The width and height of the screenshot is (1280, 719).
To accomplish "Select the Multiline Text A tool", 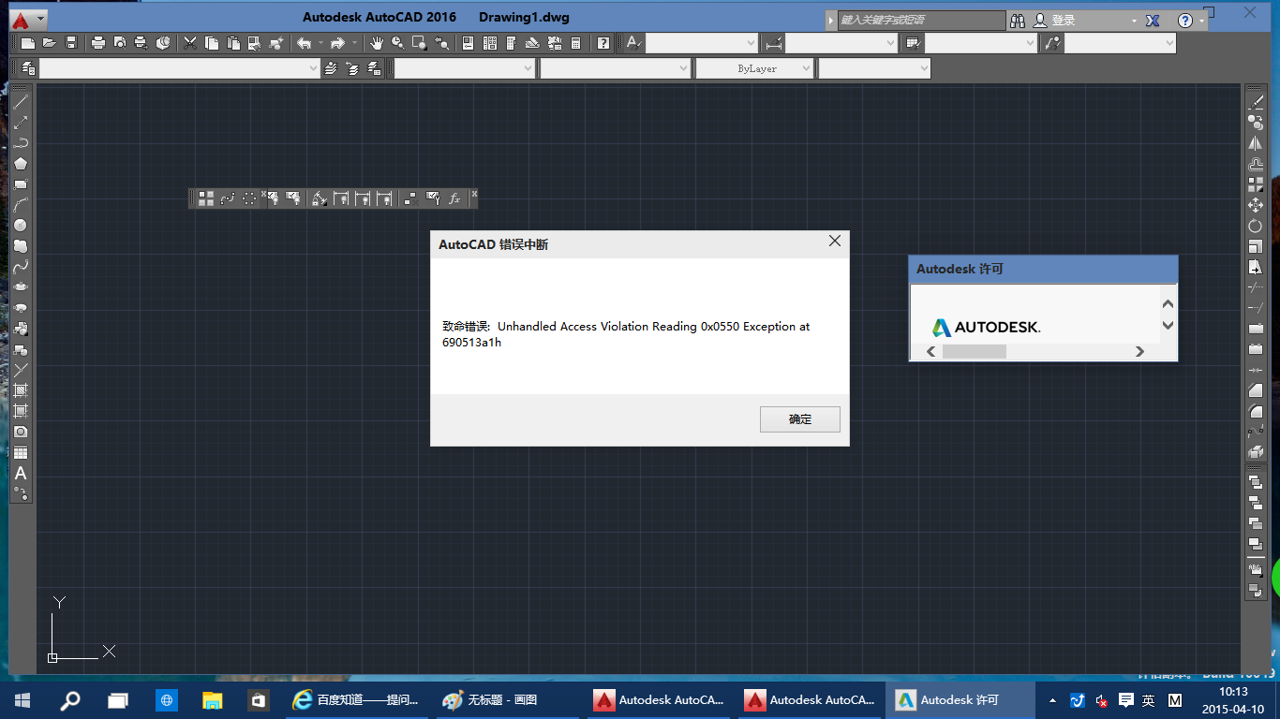I will click(21, 473).
